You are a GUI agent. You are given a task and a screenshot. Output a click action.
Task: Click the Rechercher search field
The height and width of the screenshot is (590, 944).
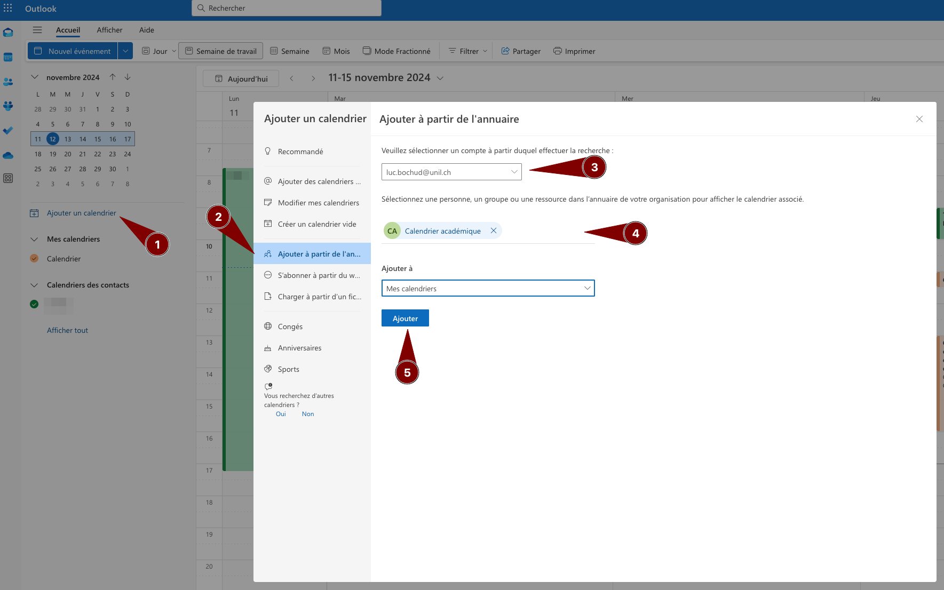pos(287,8)
